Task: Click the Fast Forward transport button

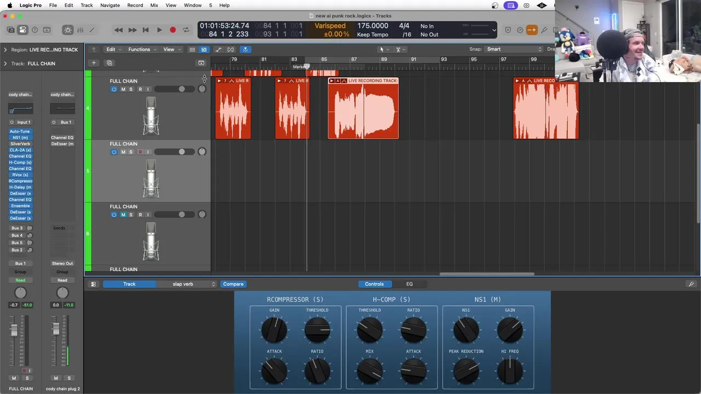Action: (132, 30)
